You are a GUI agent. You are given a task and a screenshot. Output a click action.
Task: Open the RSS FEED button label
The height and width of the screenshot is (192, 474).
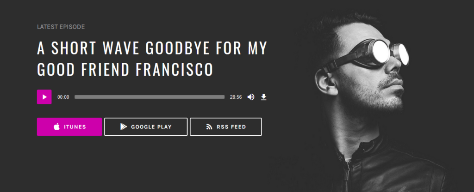231,127
